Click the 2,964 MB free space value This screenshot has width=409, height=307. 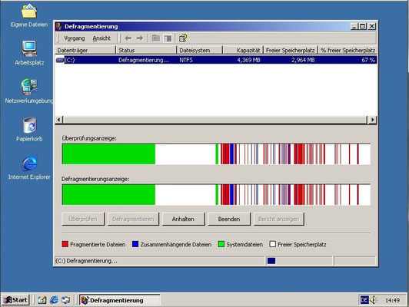[303, 60]
